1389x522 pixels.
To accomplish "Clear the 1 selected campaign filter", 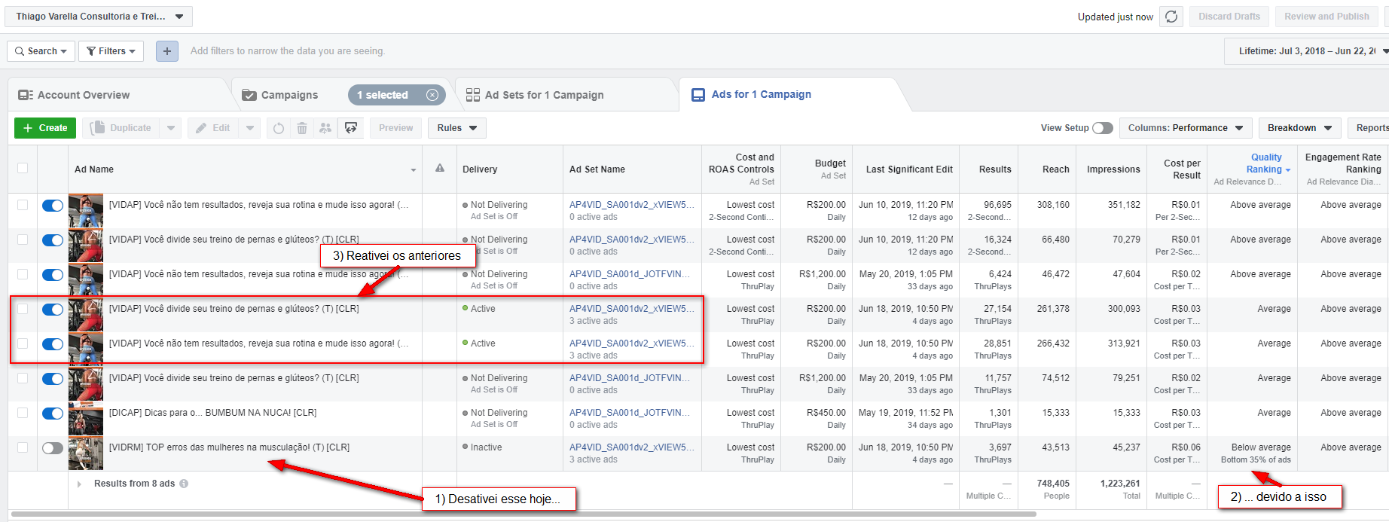I will pyautogui.click(x=432, y=95).
